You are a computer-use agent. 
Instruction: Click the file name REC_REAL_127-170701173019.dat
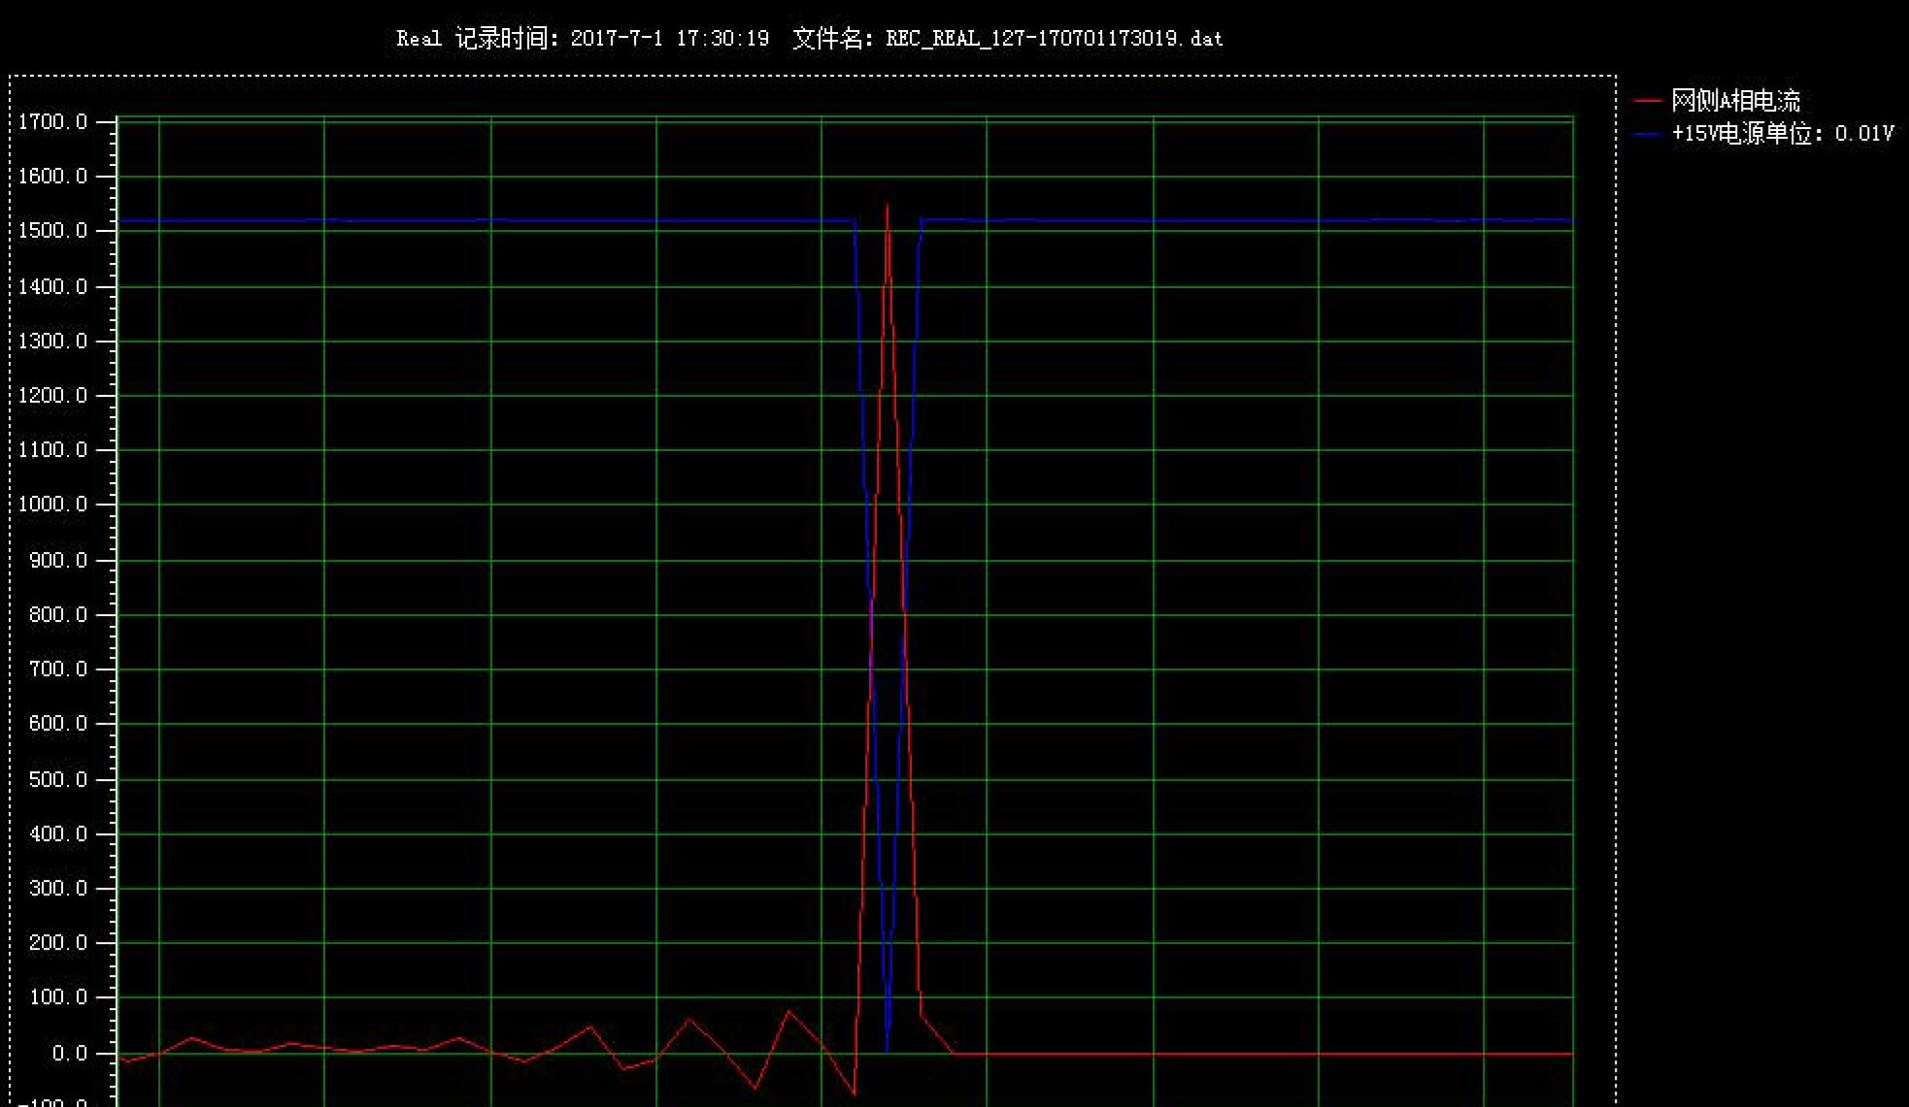click(x=1054, y=39)
